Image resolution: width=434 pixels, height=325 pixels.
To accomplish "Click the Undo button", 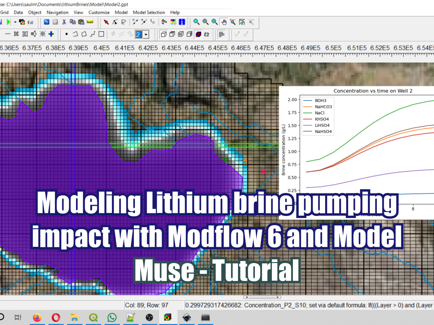I will click(46, 22).
